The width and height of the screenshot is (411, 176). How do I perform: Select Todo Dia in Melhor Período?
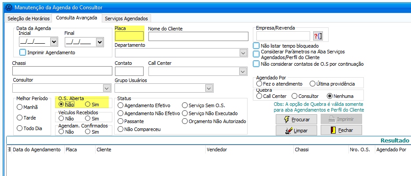[x=20, y=128]
